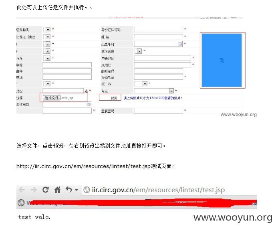Click the globe icon on bookmarks bar
This screenshot has width=276, height=229.
[x=21, y=203]
